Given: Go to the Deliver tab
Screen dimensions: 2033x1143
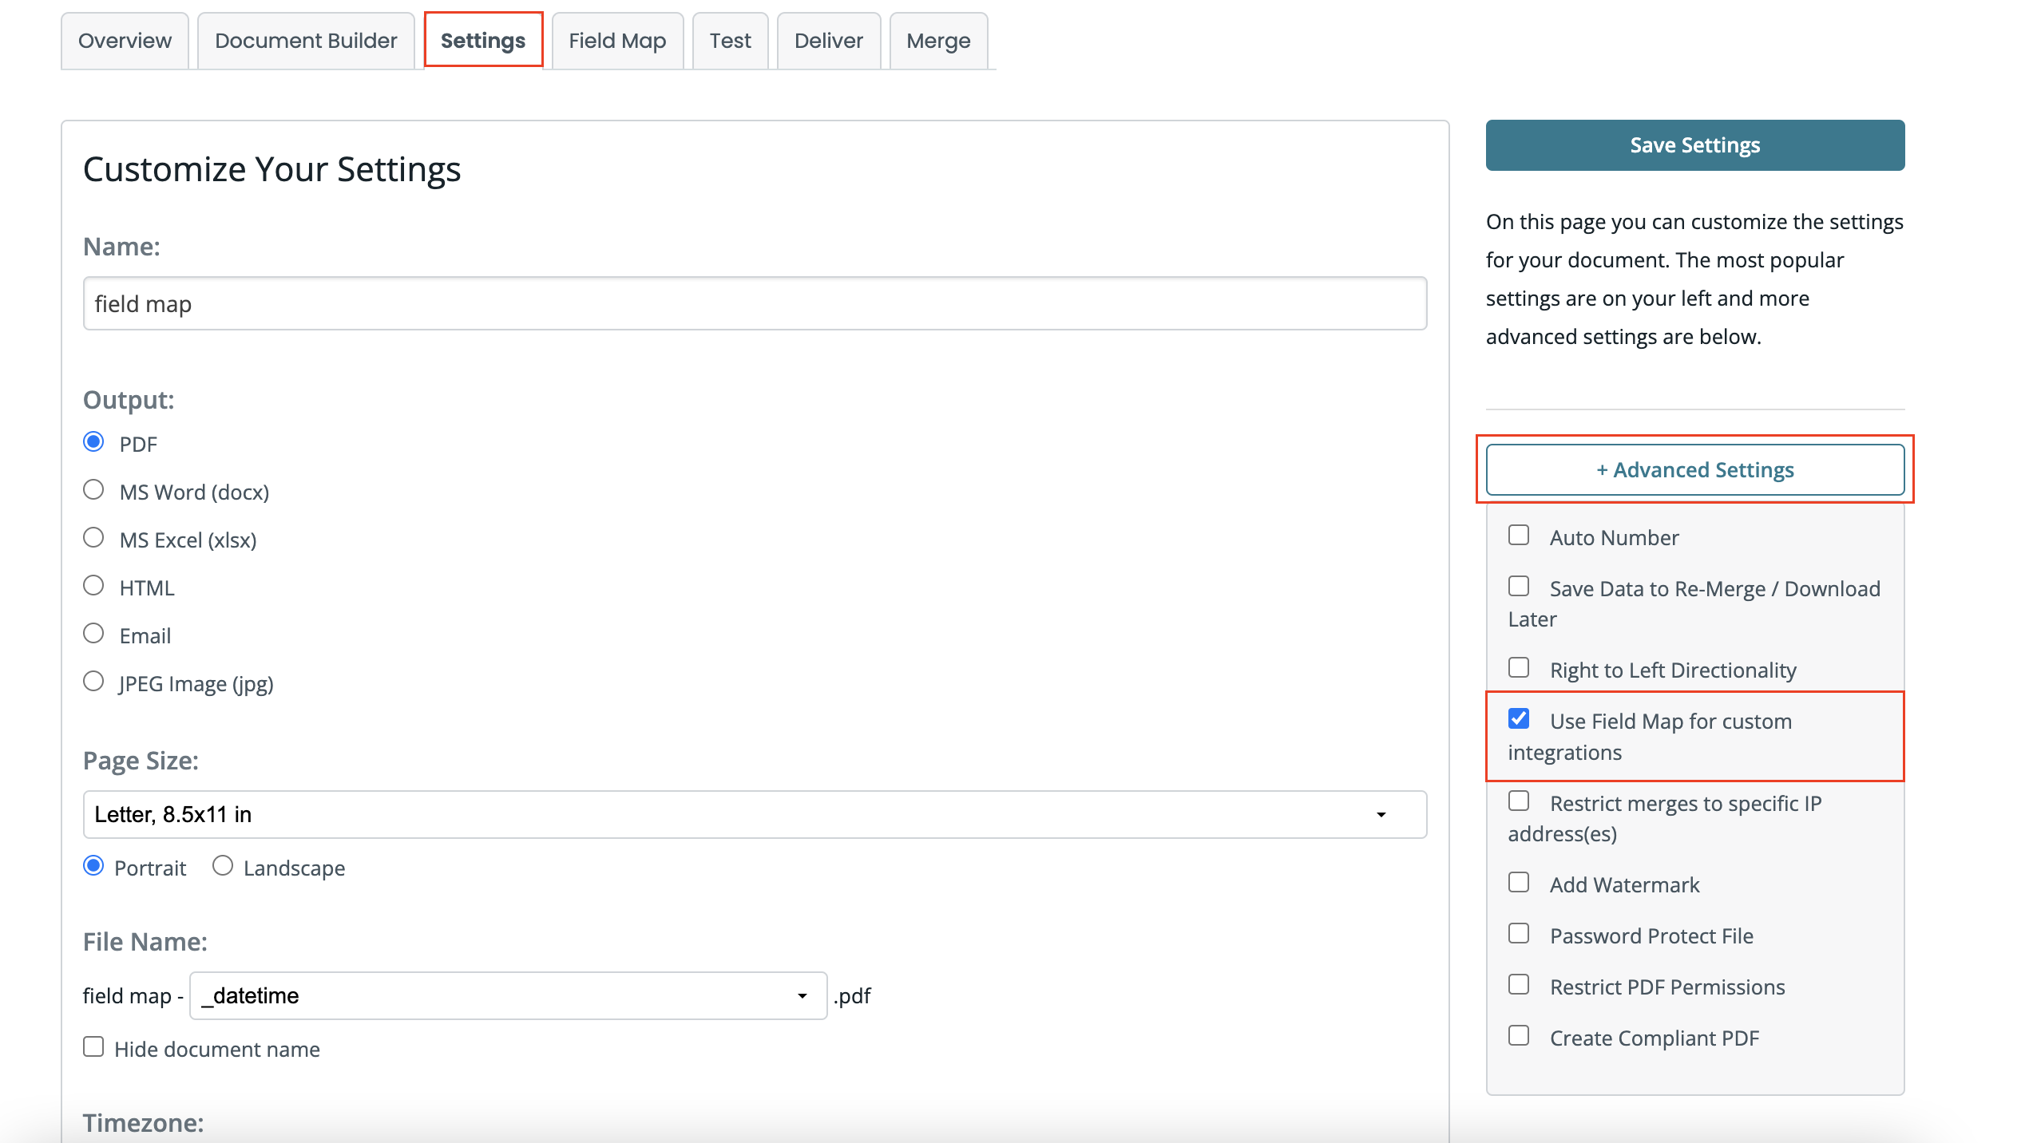Looking at the screenshot, I should pos(828,40).
